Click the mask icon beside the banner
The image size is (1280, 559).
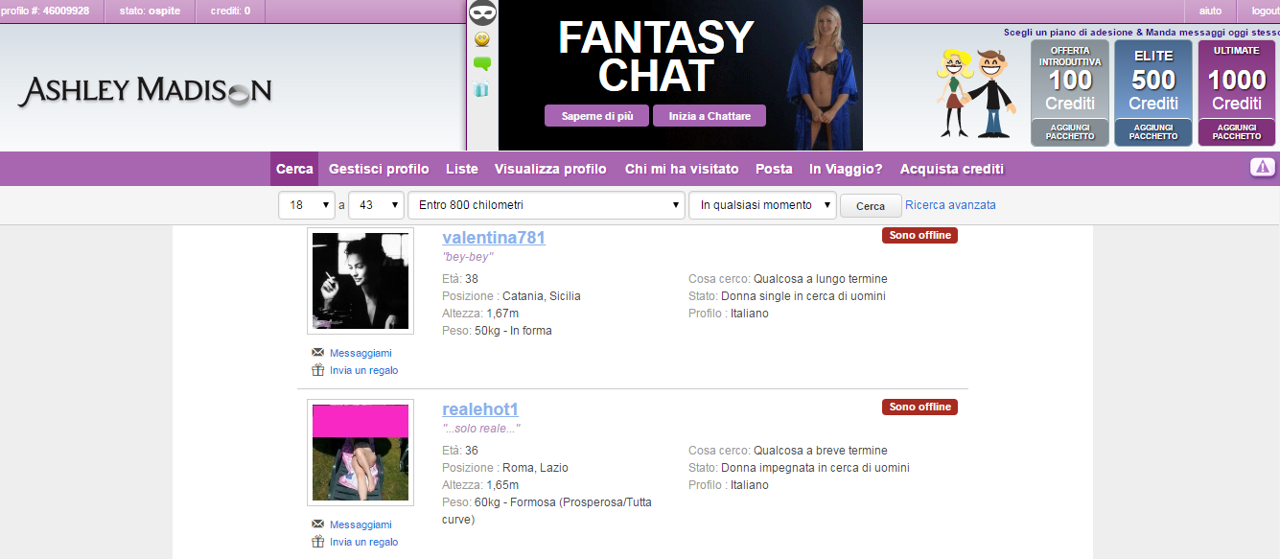[x=481, y=13]
